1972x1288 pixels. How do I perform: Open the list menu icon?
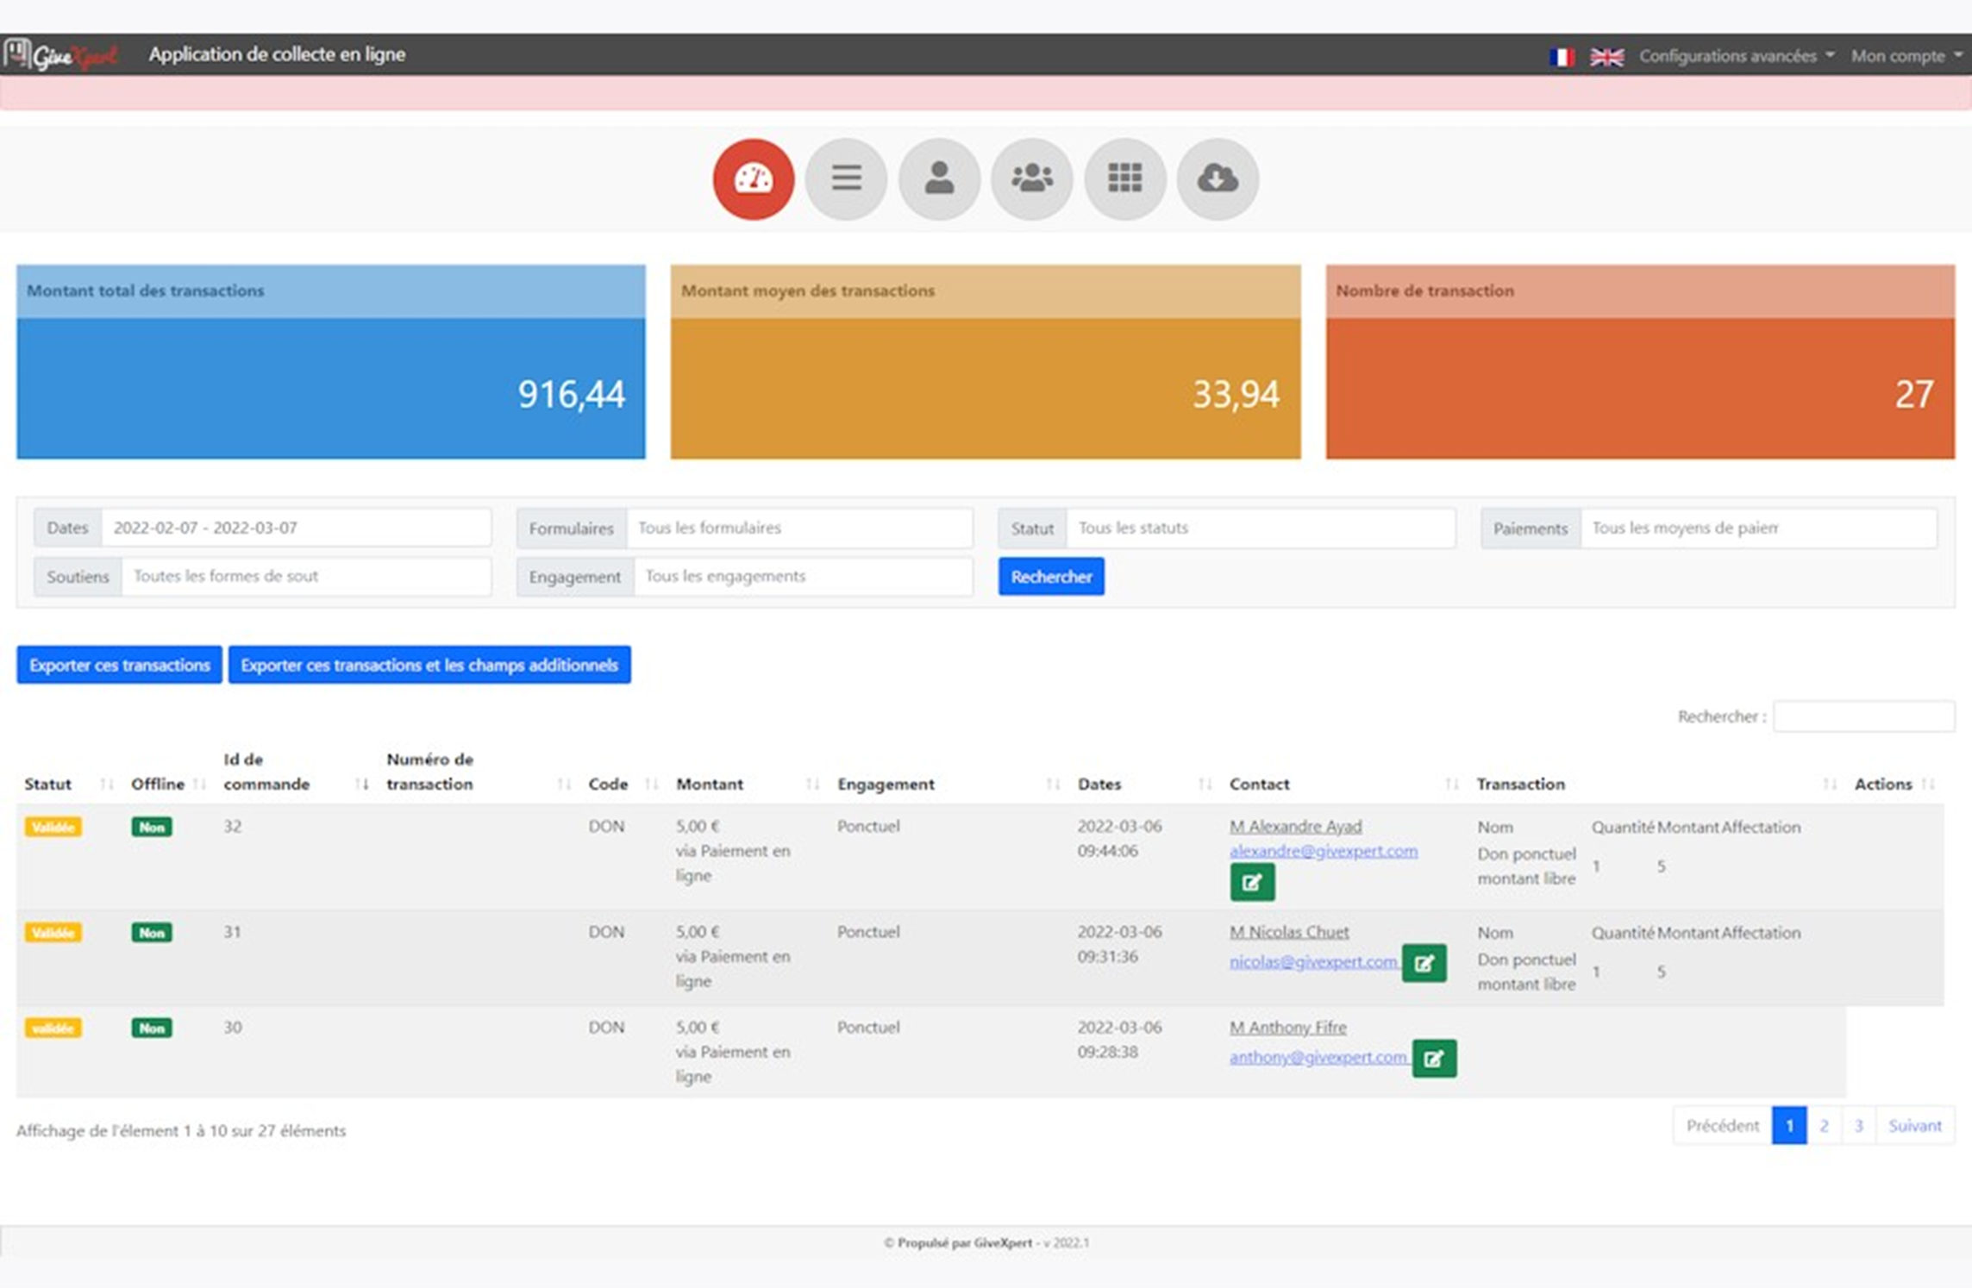846,179
